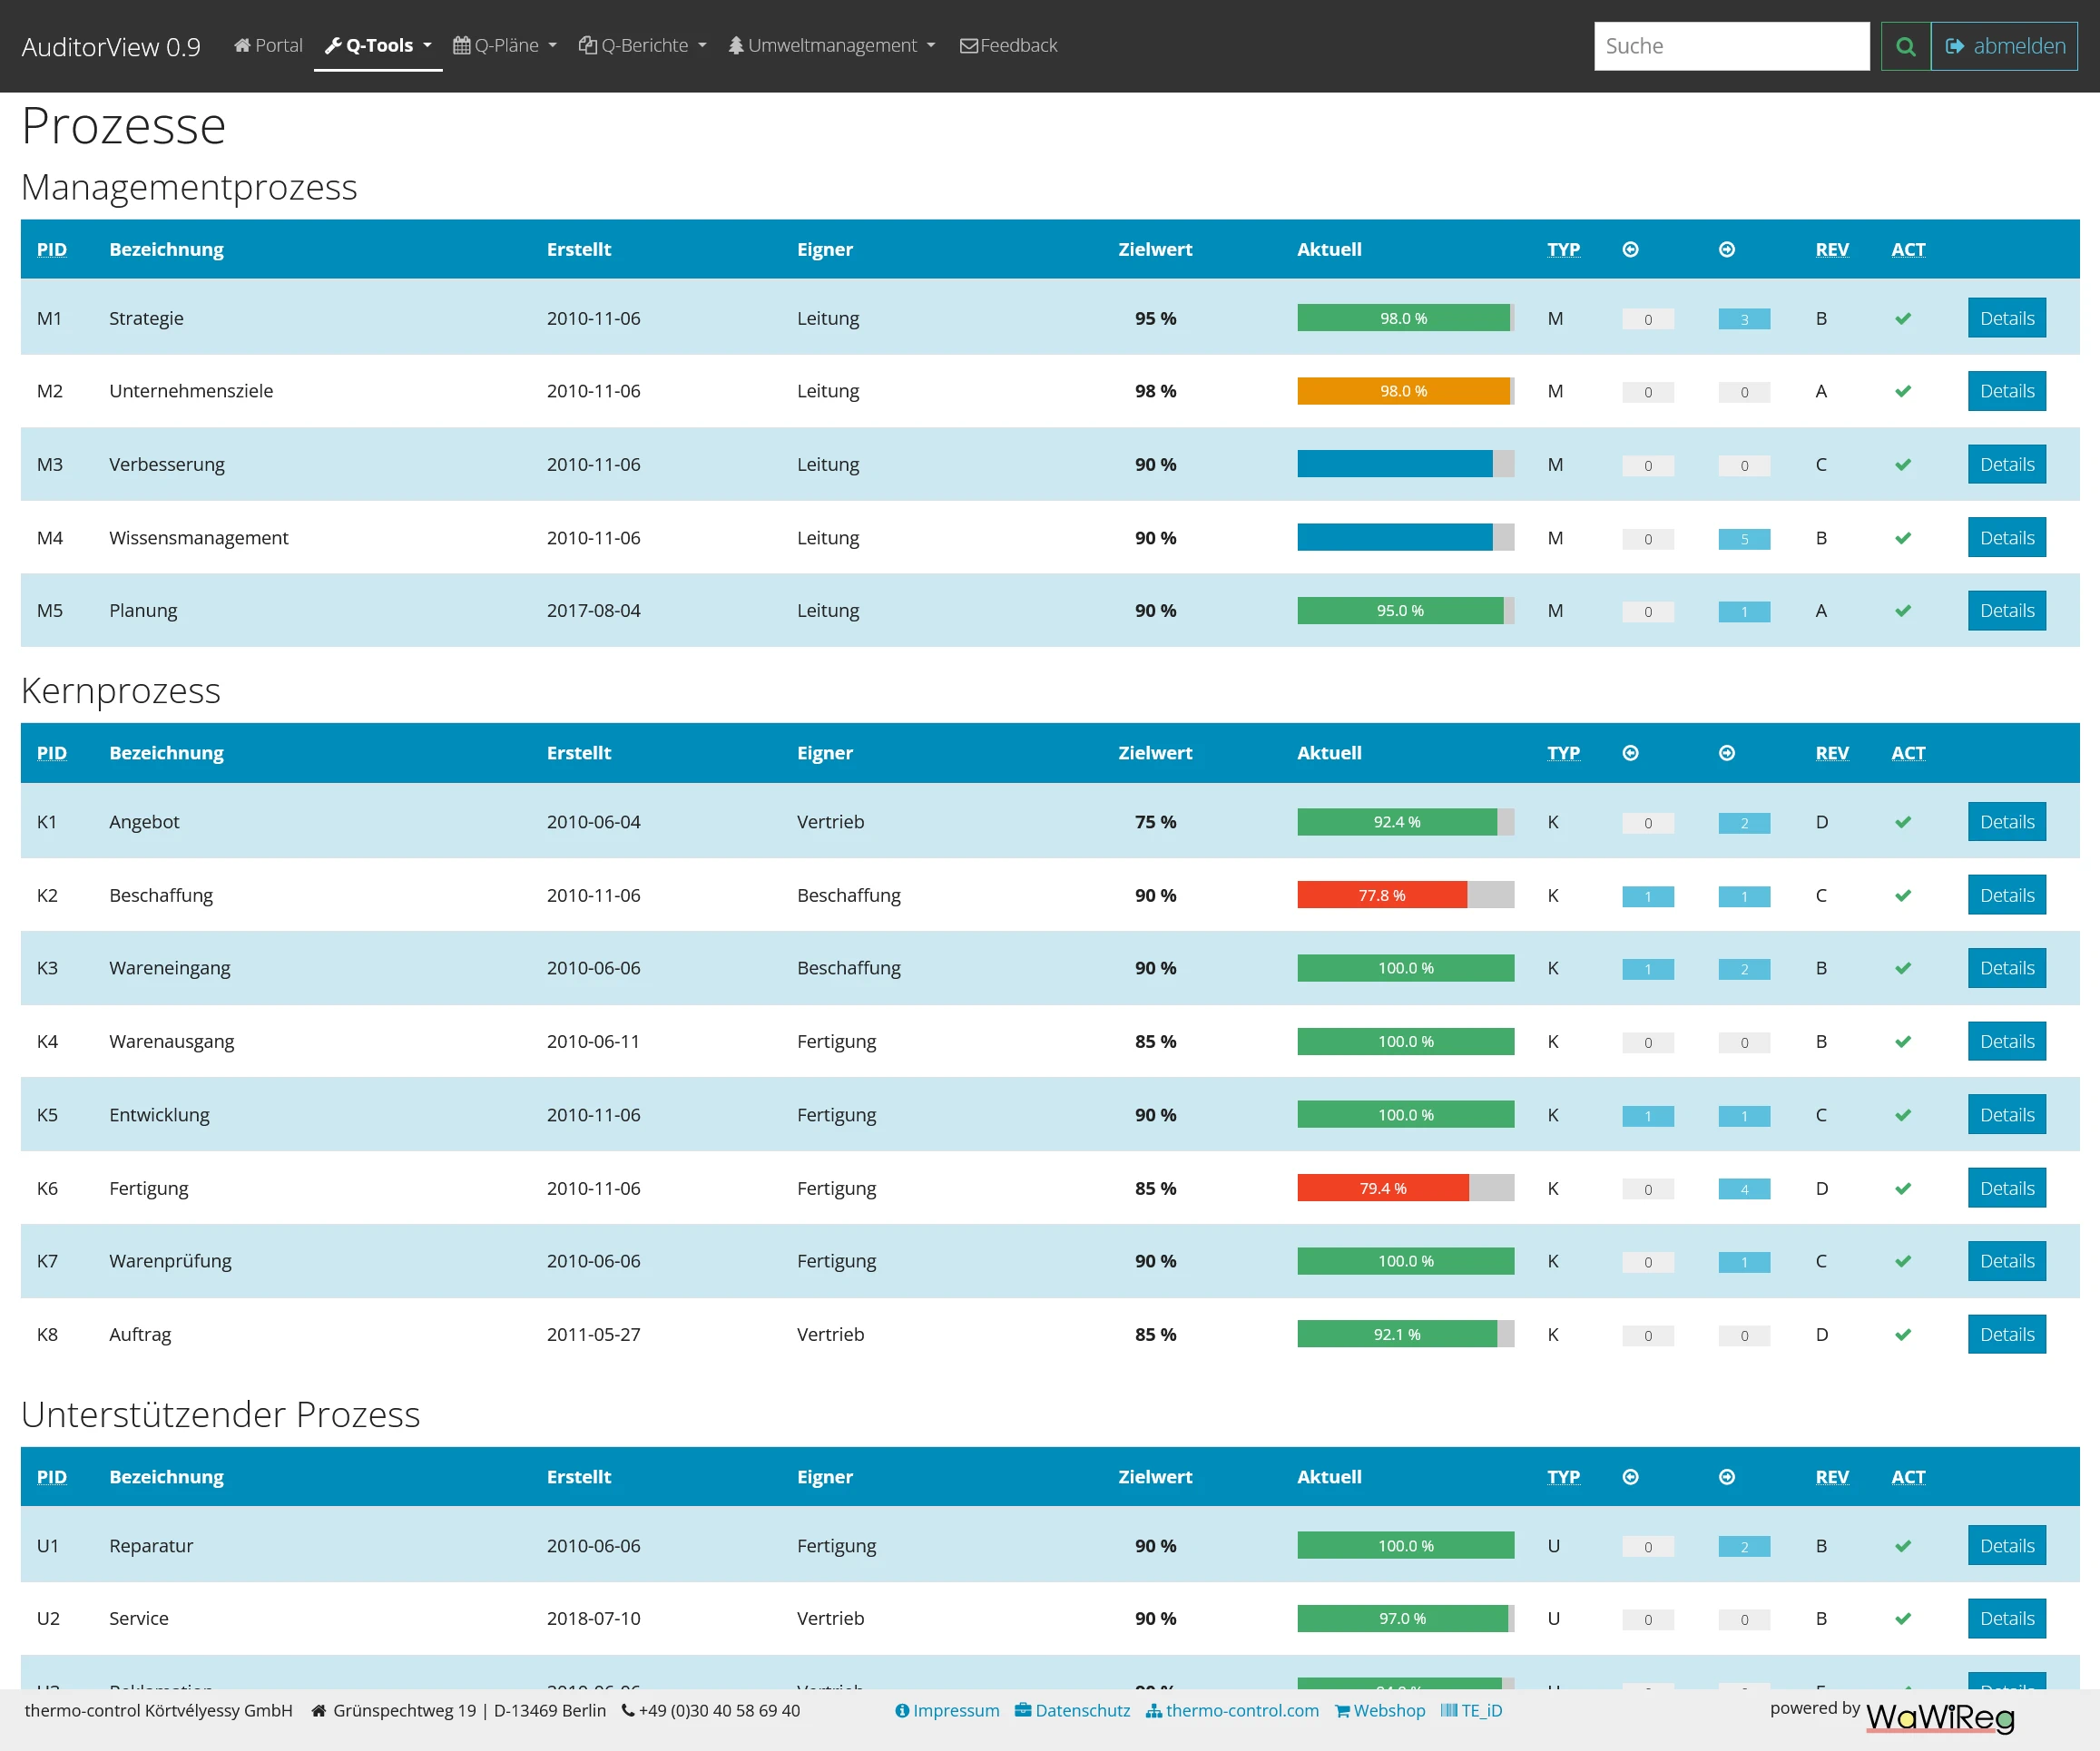Screen dimensions: 2100x1751
Task: Click the Portal home icon in navbar
Action: [242, 45]
